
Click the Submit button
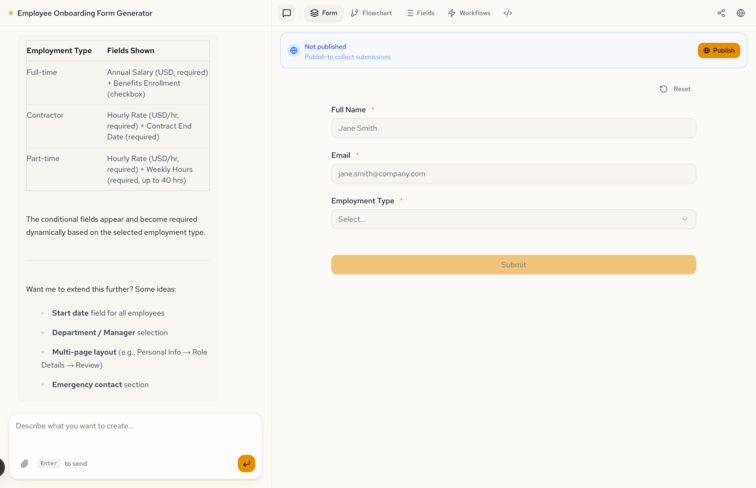(x=513, y=265)
